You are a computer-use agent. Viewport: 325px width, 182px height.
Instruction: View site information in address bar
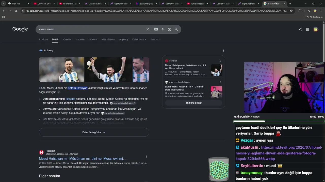[23, 11]
